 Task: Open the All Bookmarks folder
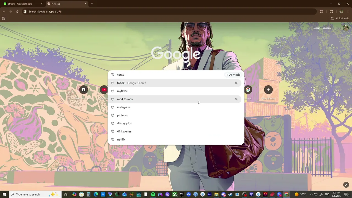pos(340,18)
